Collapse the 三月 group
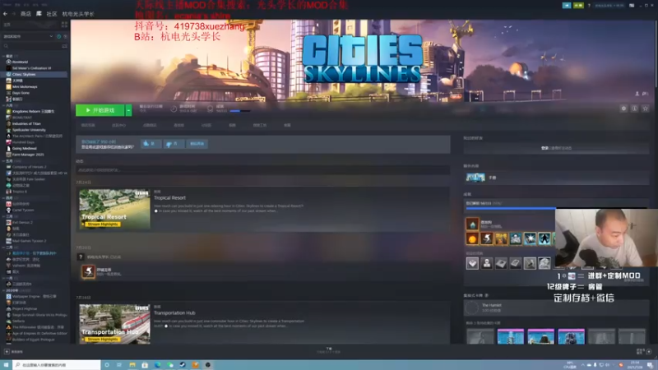 click(x=4, y=216)
